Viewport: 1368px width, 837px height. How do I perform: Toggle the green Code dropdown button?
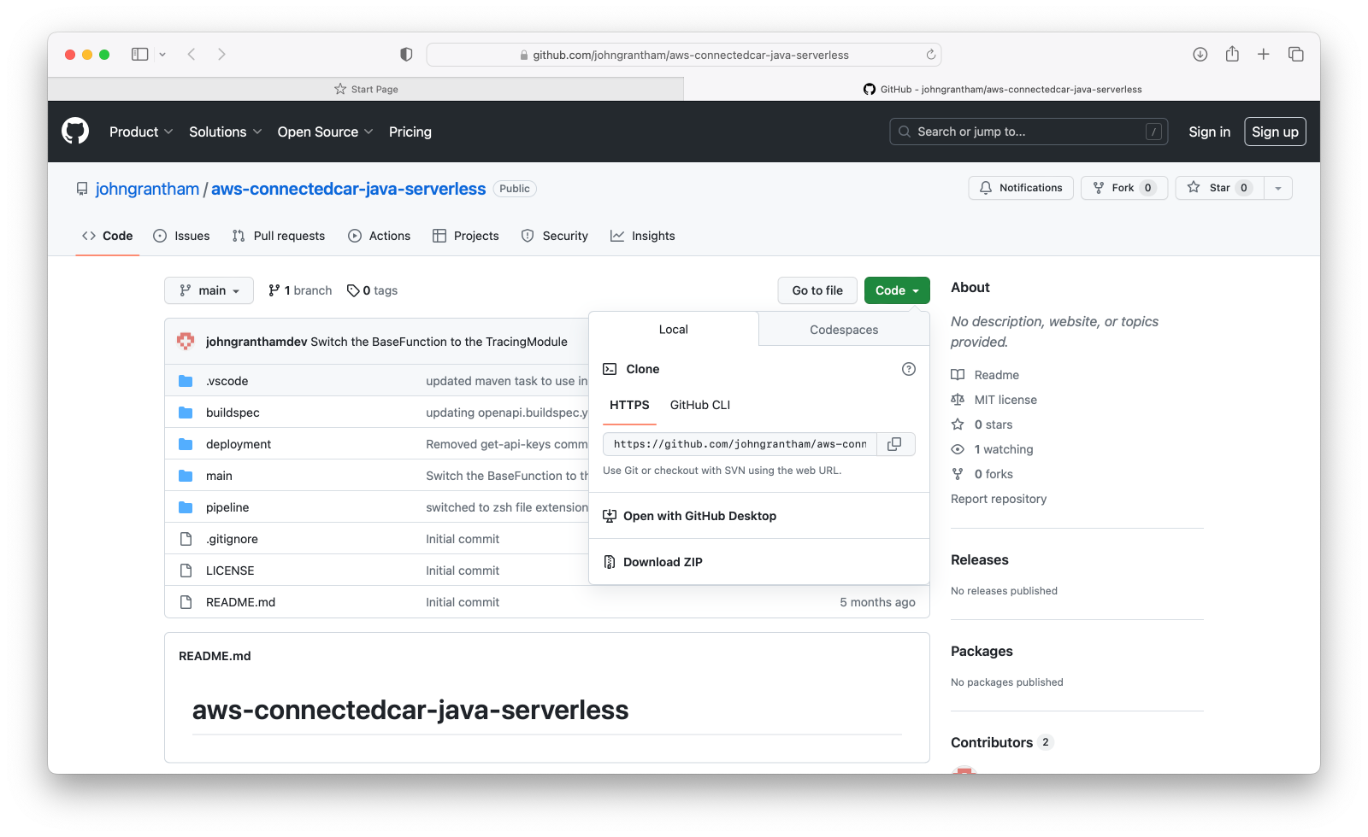[x=897, y=290]
